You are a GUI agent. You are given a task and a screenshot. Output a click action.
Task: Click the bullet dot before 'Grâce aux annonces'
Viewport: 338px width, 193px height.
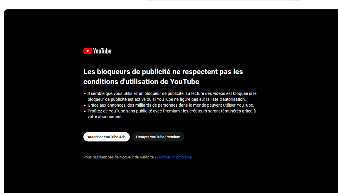point(85,105)
